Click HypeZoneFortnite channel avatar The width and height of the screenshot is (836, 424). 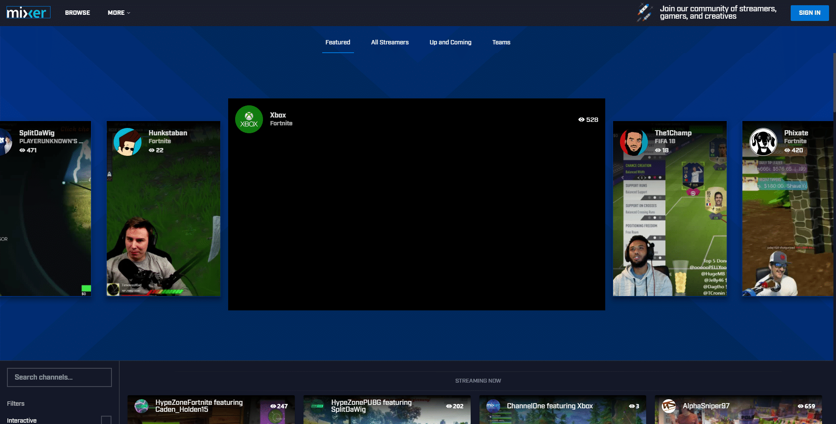142,406
